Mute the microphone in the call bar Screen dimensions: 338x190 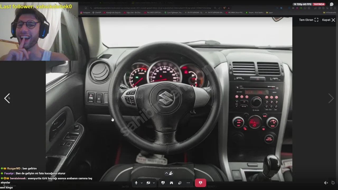[x=136, y=183]
